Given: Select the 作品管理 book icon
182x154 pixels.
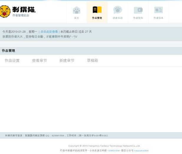Looking at the screenshot, I should [x=97, y=10].
